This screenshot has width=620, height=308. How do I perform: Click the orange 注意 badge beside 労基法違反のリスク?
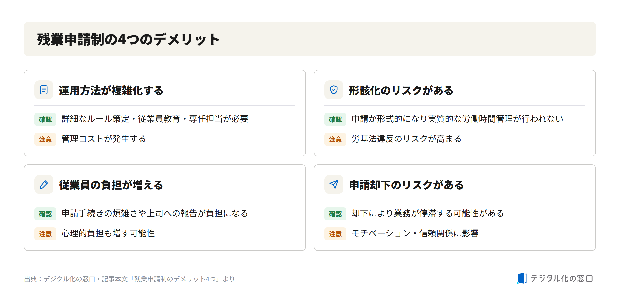pyautogui.click(x=335, y=139)
